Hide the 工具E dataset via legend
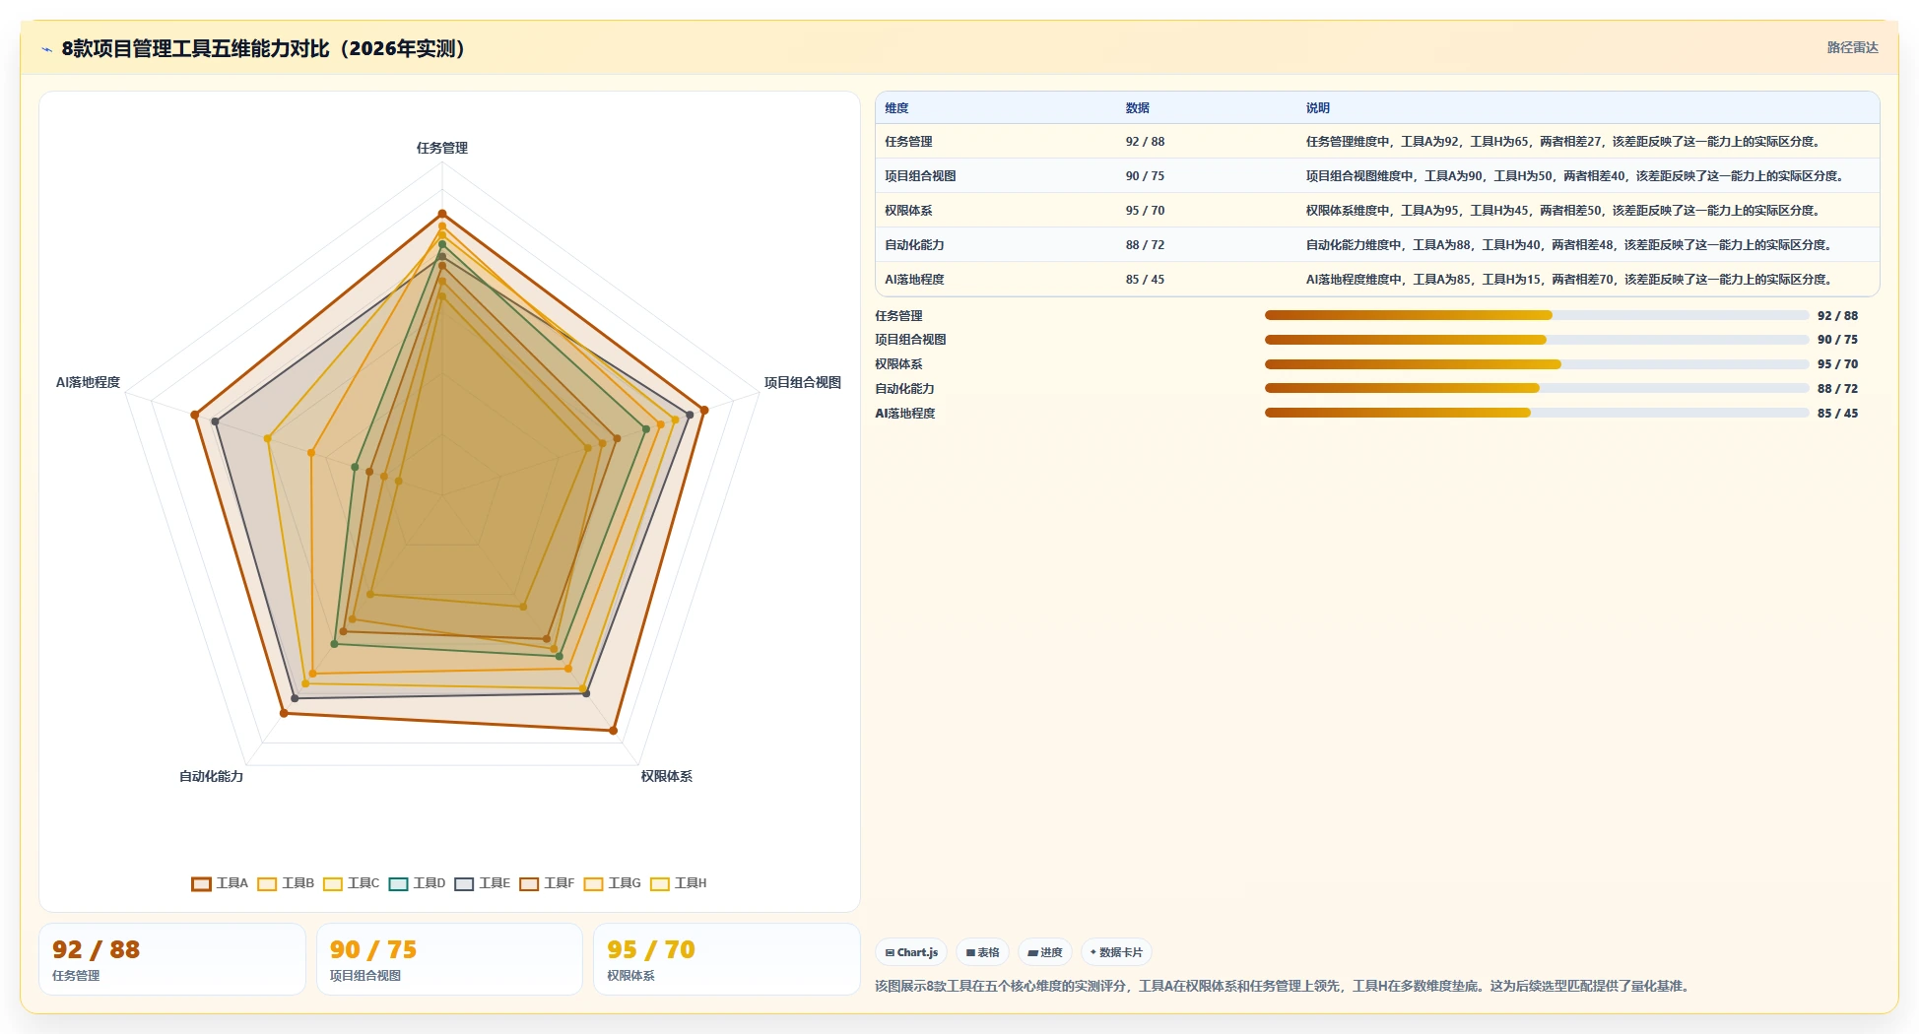This screenshot has width=1919, height=1034. [483, 883]
